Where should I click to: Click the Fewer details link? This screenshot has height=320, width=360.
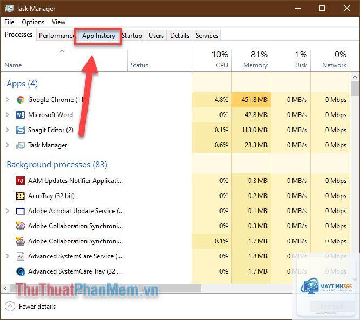click(x=37, y=307)
